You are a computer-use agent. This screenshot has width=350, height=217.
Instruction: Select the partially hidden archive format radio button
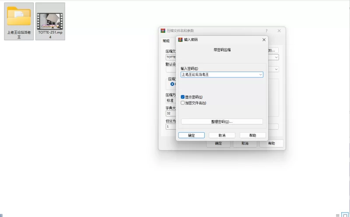(x=172, y=84)
